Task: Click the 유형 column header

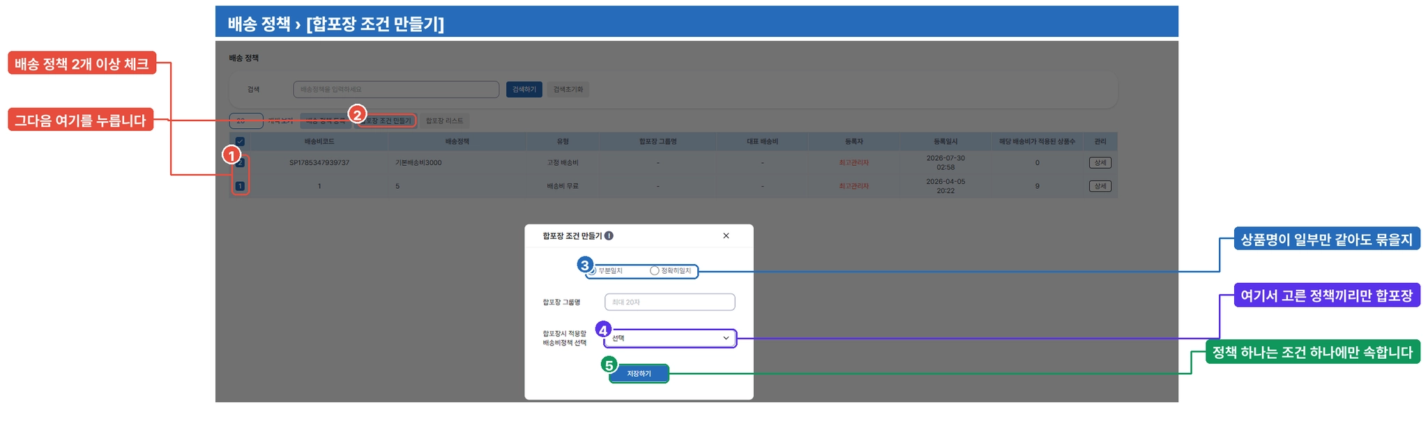Action: (563, 141)
